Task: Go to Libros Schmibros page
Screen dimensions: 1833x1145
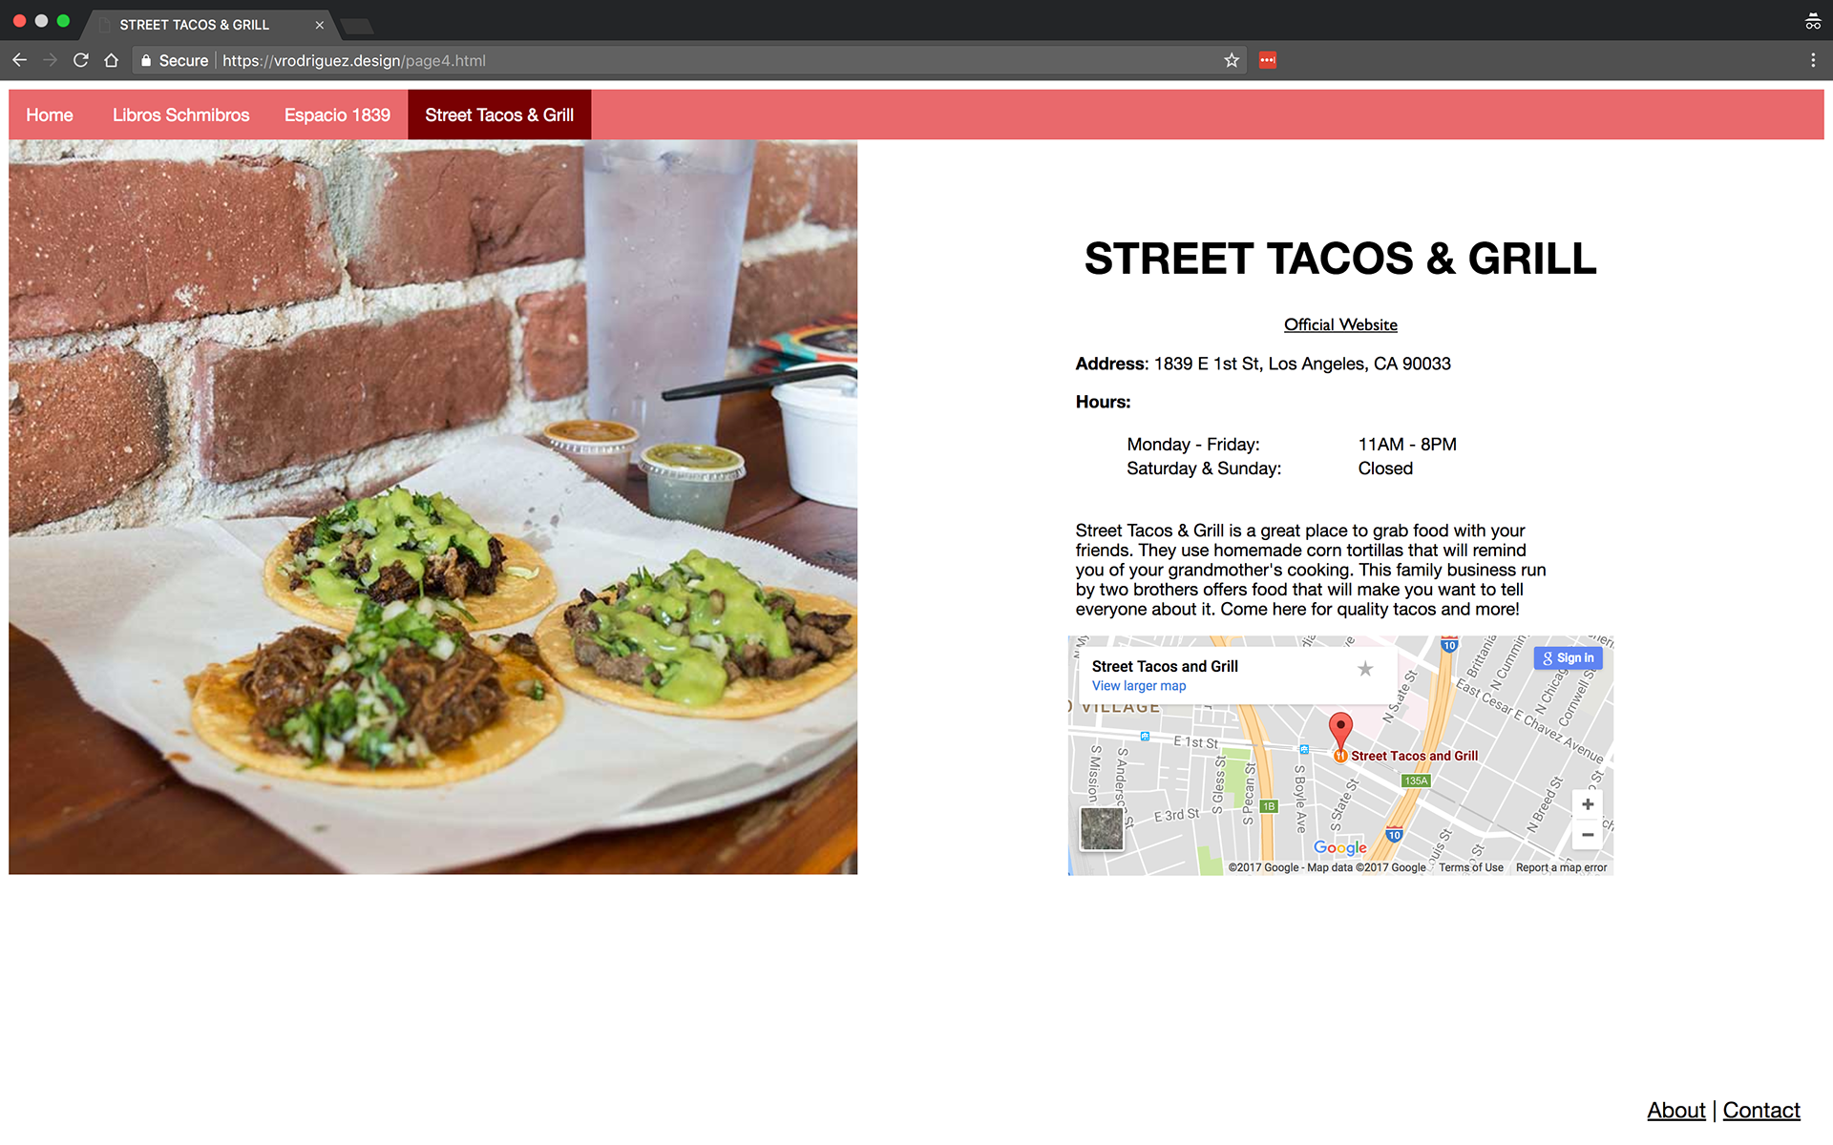Action: pyautogui.click(x=180, y=114)
